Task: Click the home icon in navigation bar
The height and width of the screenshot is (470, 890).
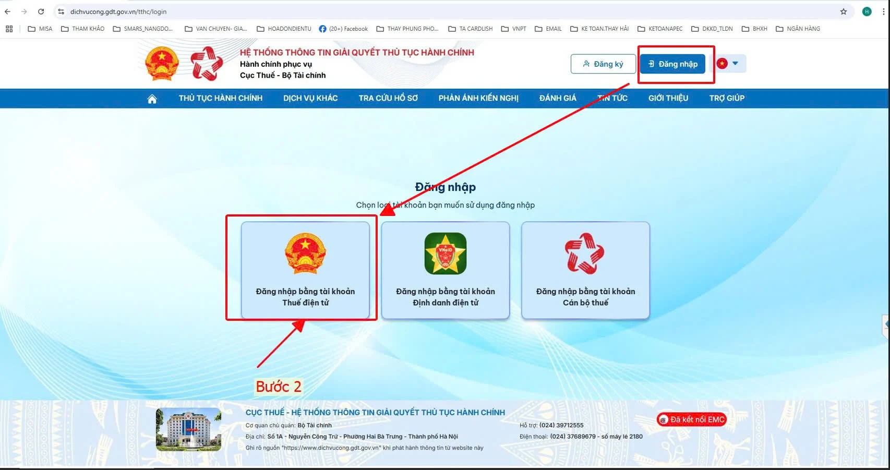Action: [x=152, y=99]
